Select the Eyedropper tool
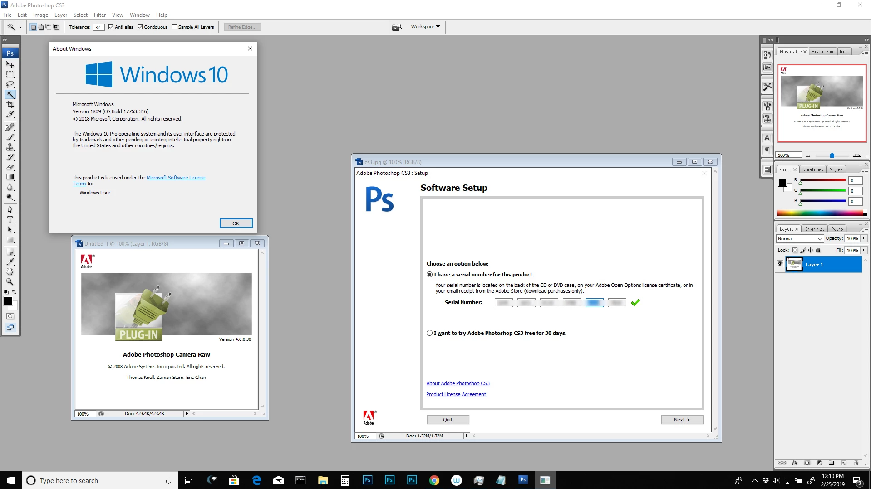871x489 pixels. click(x=10, y=261)
